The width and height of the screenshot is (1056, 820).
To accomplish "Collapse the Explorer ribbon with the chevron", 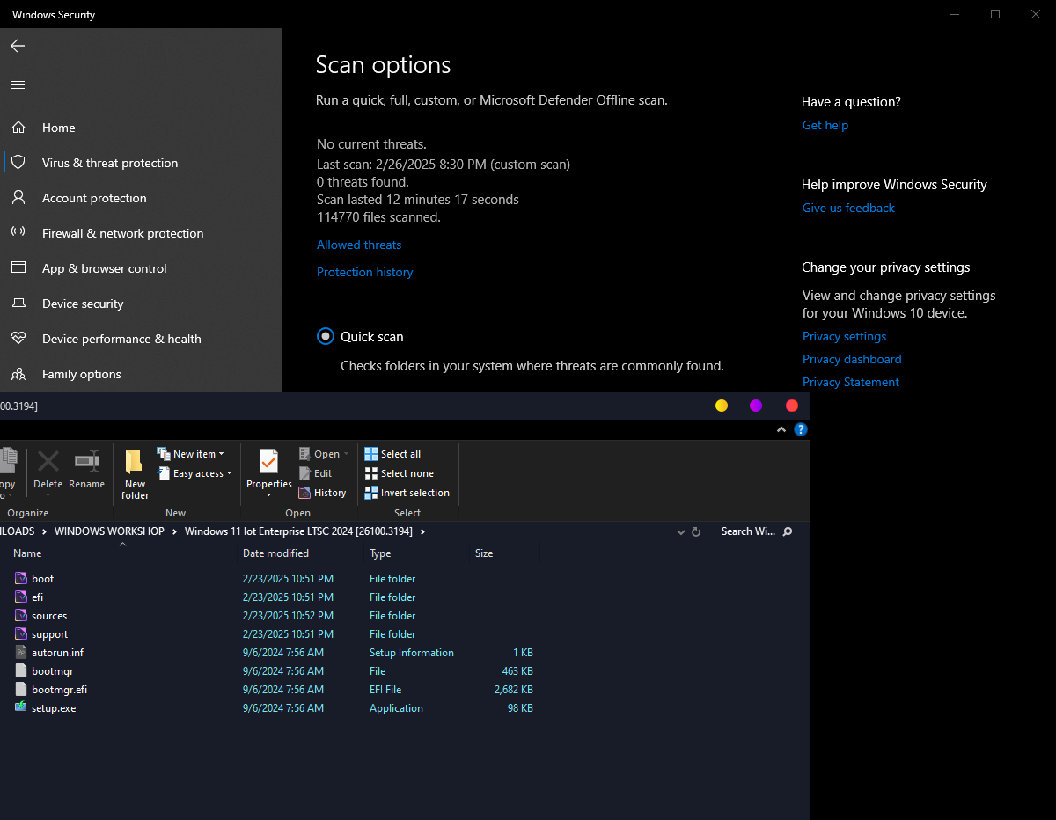I will (x=781, y=430).
